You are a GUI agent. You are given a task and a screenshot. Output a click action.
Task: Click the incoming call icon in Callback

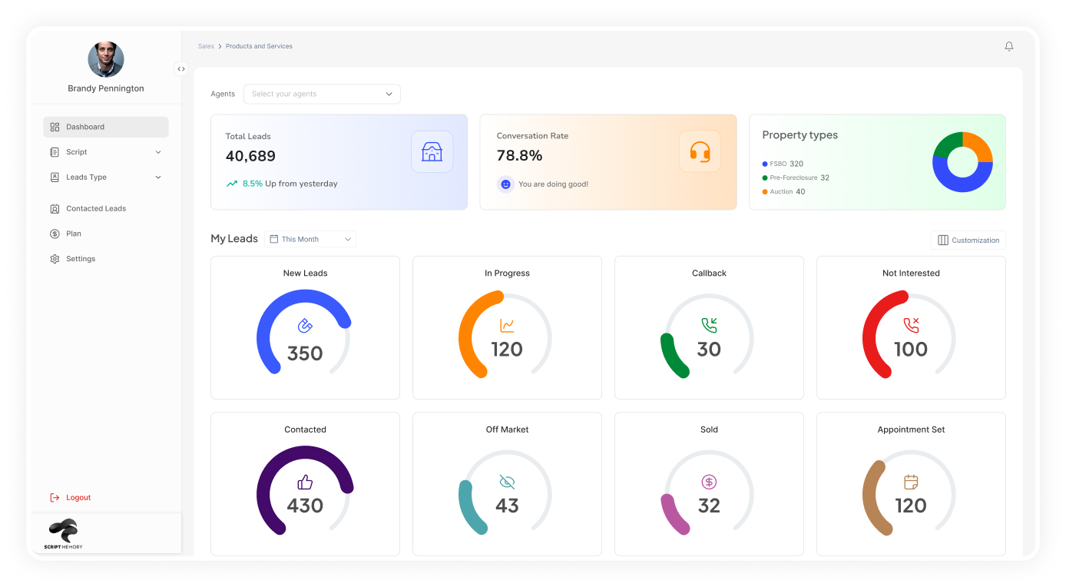(709, 325)
